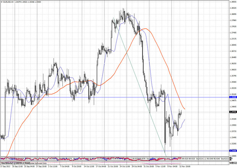Click the 1.36255 price axis label
Screen dimensions: 237x168
click(233, 64)
